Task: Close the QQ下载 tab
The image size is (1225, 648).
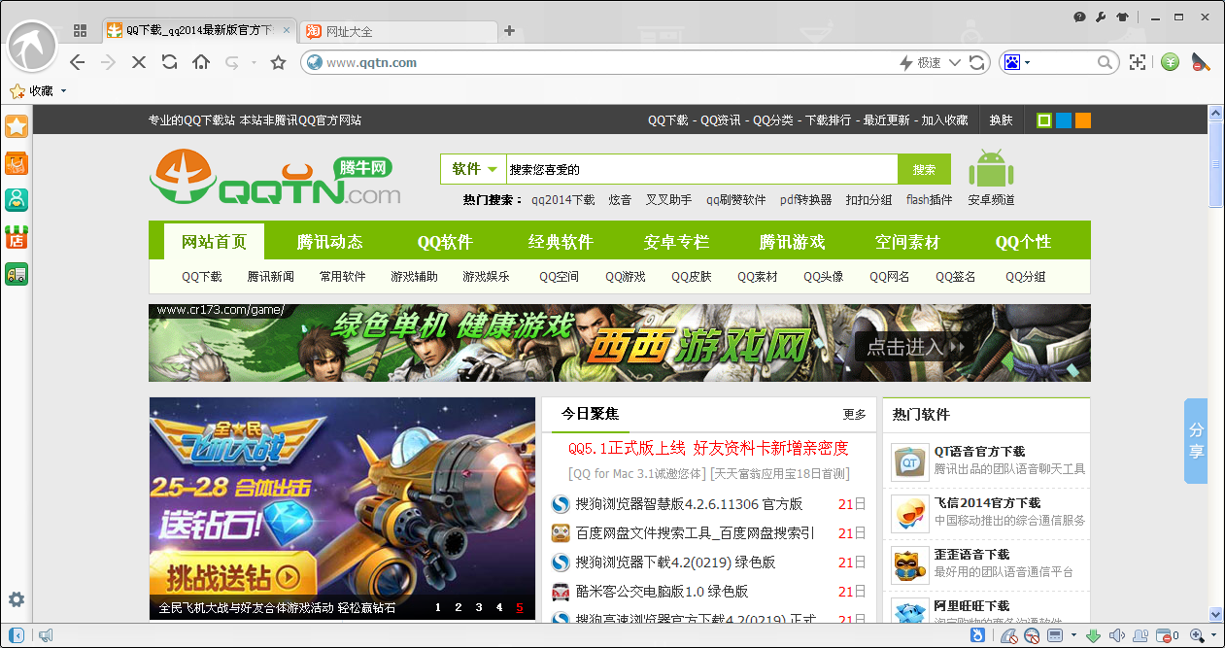Action: pyautogui.click(x=286, y=30)
